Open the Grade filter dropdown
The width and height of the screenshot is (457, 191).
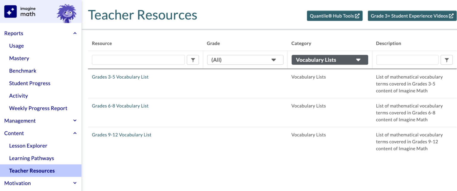click(245, 60)
